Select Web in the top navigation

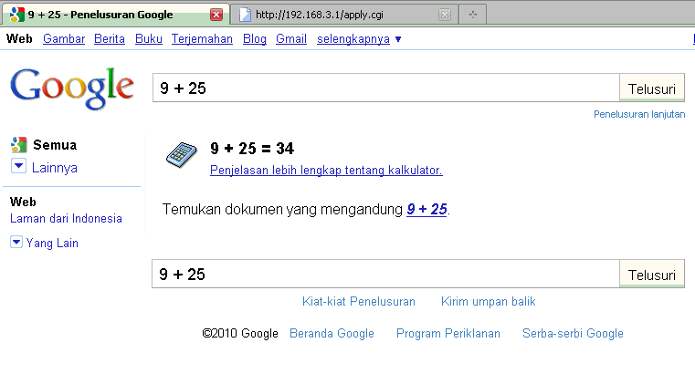(x=19, y=39)
